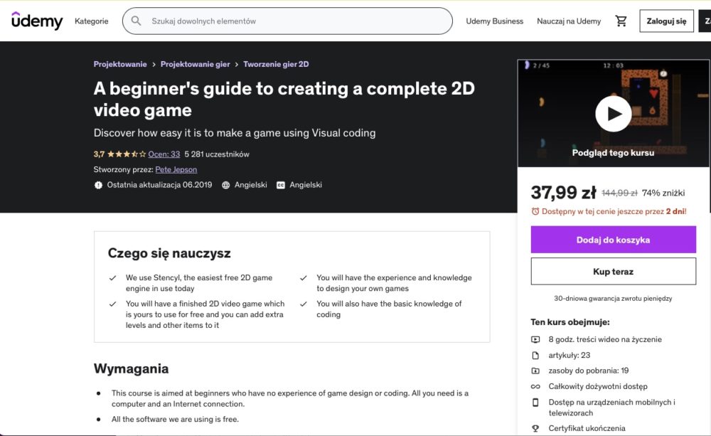This screenshot has height=436, width=711.
Task: Click the globe language icon
Action: click(x=226, y=185)
